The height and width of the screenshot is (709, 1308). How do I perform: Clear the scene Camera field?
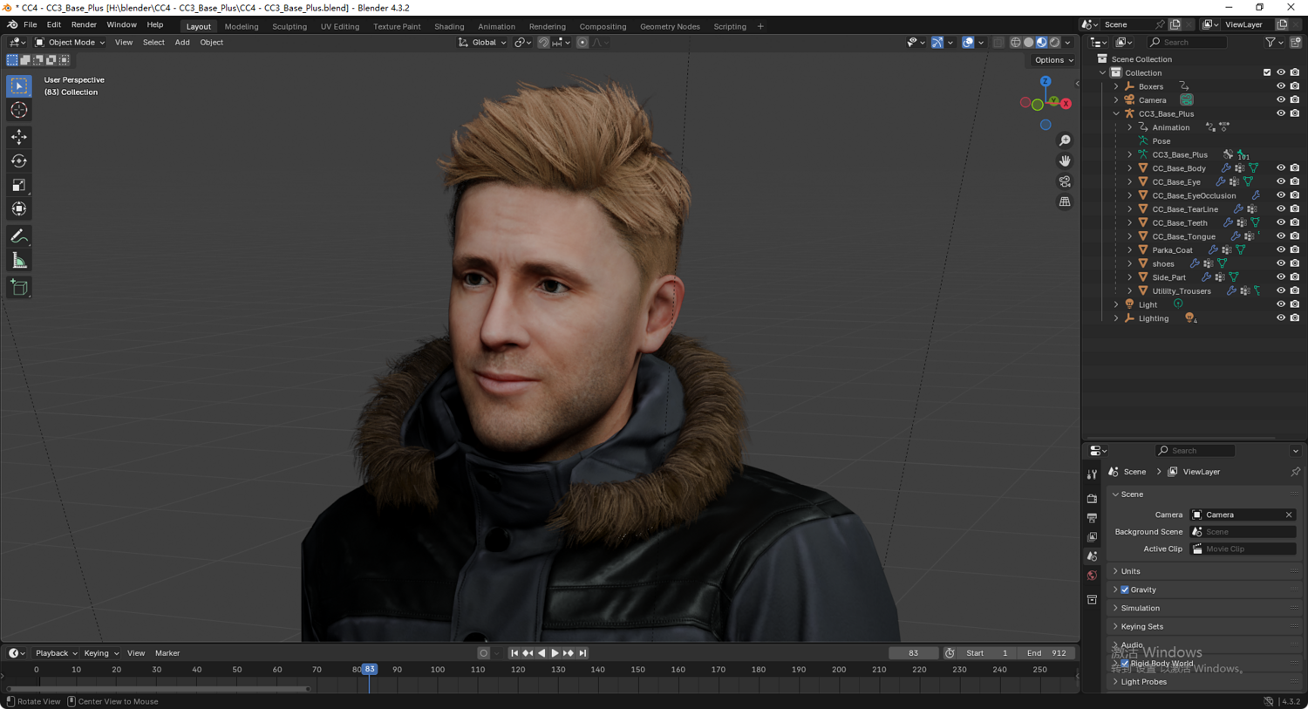[x=1289, y=515]
